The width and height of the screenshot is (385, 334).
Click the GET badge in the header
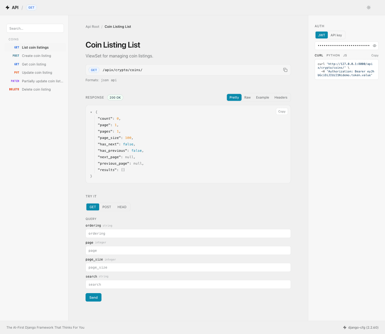pyautogui.click(x=31, y=7)
